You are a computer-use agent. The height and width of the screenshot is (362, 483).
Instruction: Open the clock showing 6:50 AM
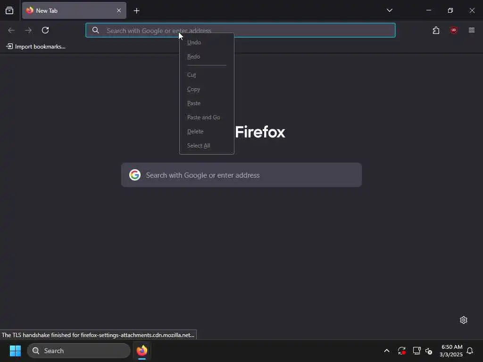451,351
